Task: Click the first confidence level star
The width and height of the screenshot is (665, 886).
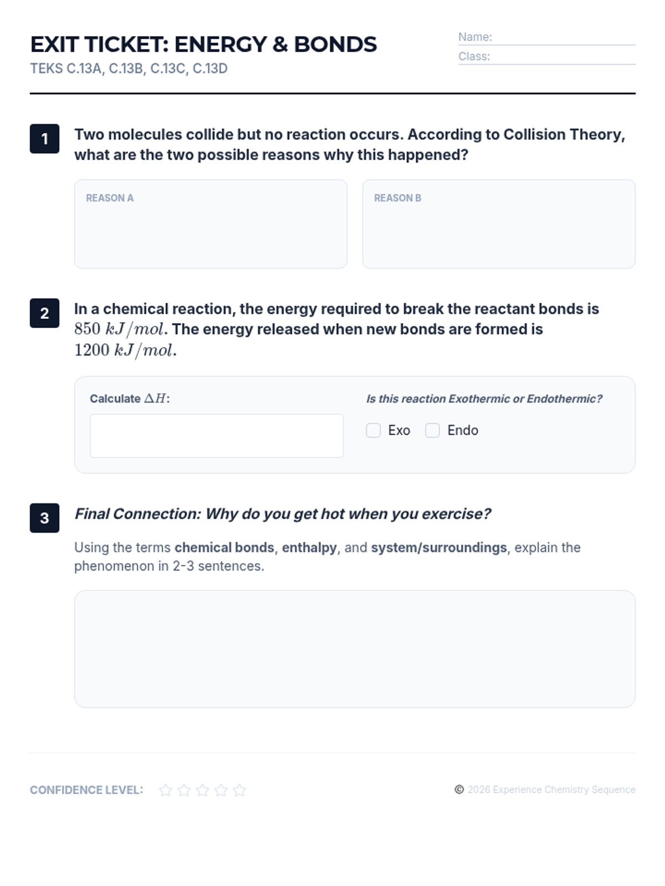Action: pos(165,790)
